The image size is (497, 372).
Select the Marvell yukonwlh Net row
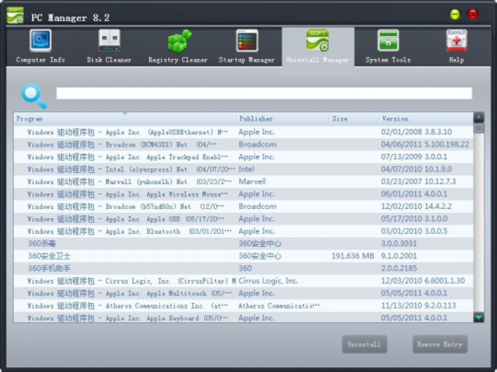243,182
